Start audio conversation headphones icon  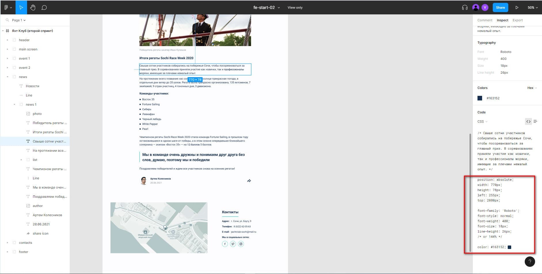point(465,7)
